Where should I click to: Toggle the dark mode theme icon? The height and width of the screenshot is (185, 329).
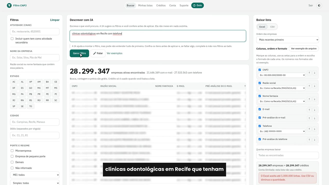(319, 5)
